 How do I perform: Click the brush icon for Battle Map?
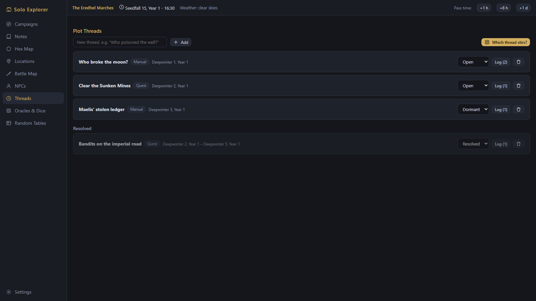(x=9, y=74)
